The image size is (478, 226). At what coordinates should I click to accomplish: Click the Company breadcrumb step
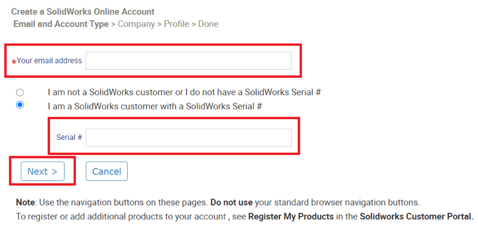pos(137,24)
